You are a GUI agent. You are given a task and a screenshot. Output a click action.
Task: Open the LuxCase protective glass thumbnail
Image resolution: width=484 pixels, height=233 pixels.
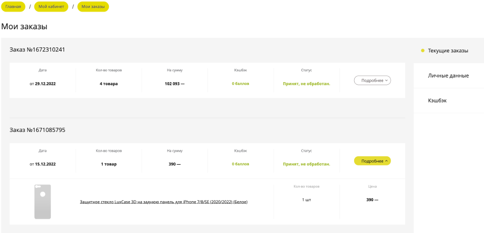[43, 202]
